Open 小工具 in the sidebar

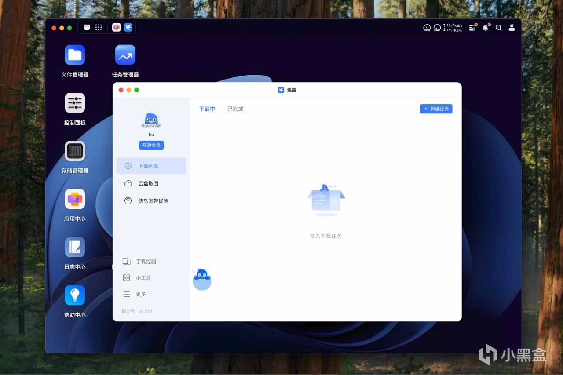click(x=137, y=278)
